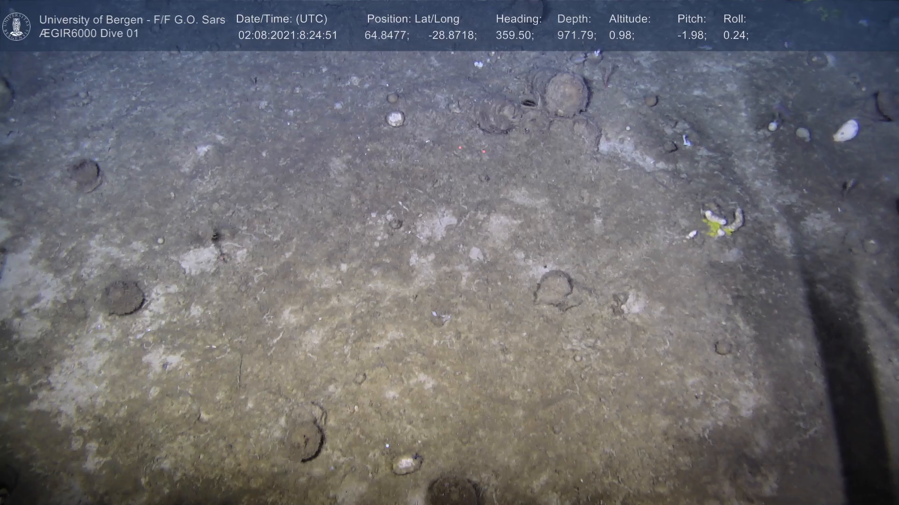The width and height of the screenshot is (899, 505).
Task: Click the University of Bergen logo
Action: 16,26
